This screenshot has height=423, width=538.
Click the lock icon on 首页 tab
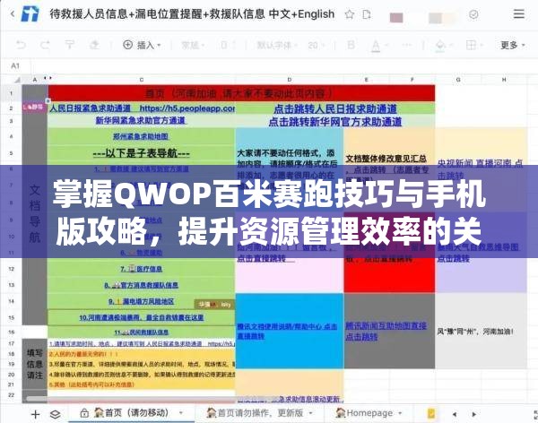pyautogui.click(x=84, y=413)
